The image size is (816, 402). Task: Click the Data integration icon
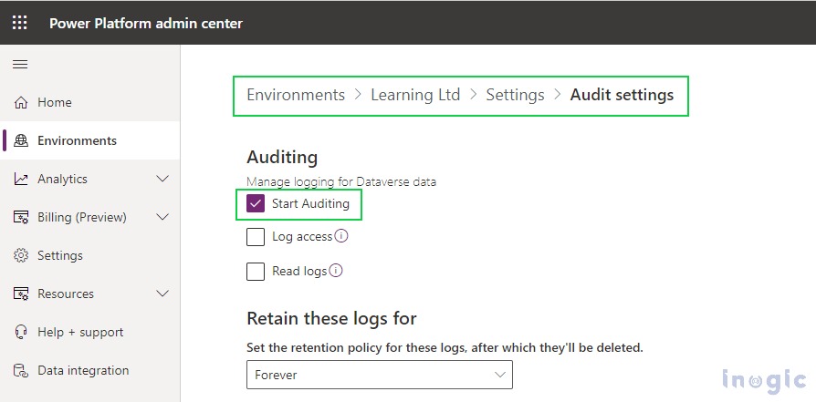[x=20, y=371]
